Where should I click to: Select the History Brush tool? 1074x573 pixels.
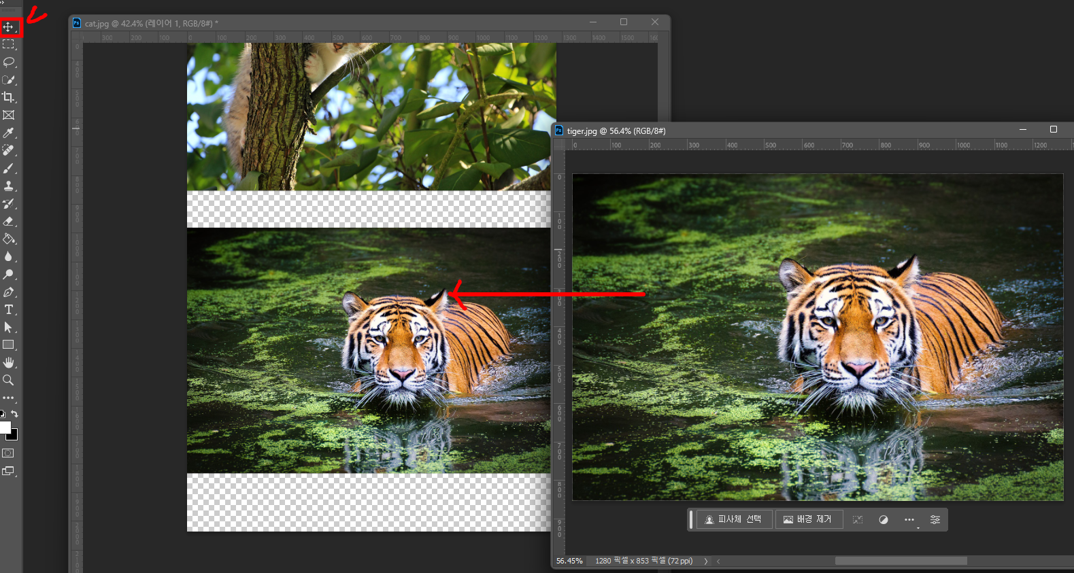pos(9,203)
